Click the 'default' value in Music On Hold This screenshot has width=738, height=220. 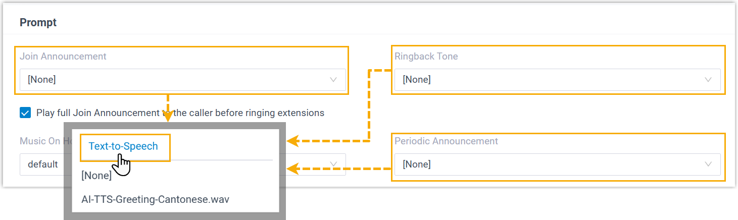pyautogui.click(x=43, y=164)
